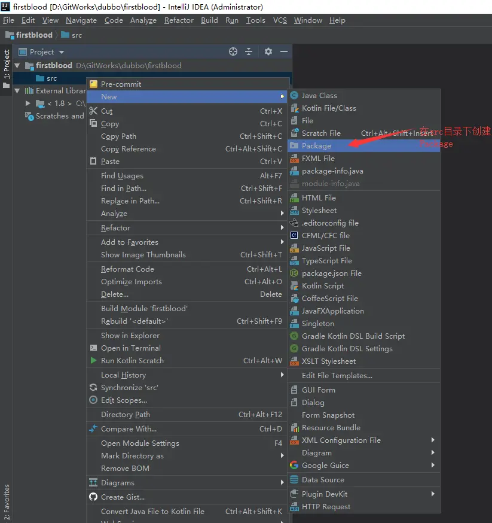Hide the Project panel with minus icon

[x=284, y=51]
